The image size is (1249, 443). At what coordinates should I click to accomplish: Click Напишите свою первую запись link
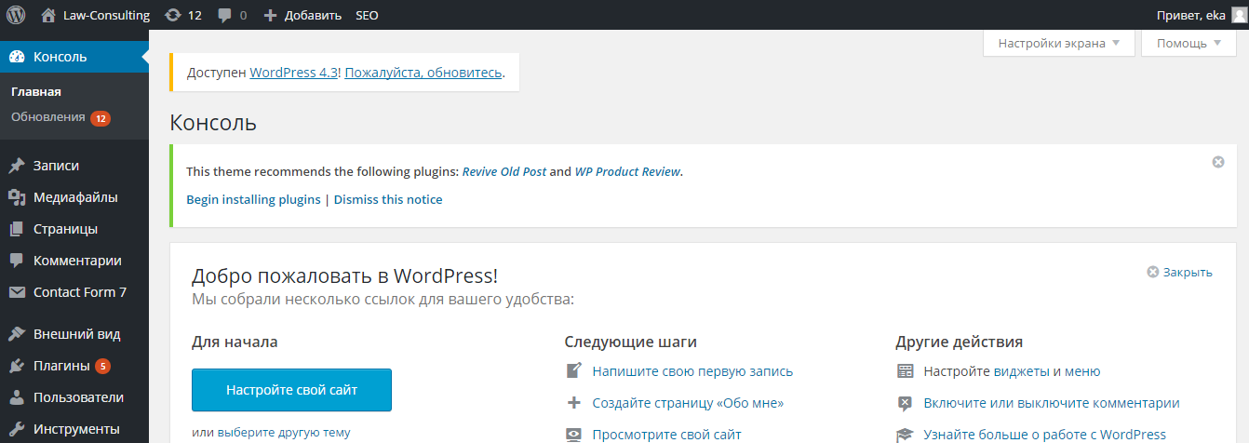692,371
